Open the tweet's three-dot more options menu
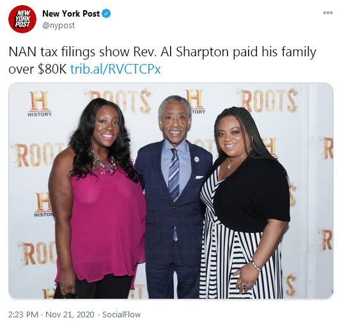 pos(328,13)
